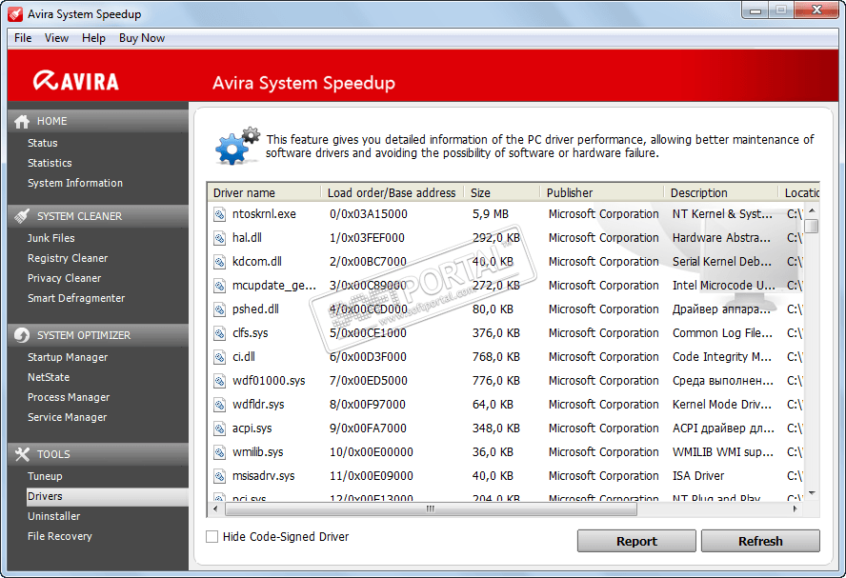The height and width of the screenshot is (578, 846).
Task: Go to Junk Files cleaner
Action: click(51, 238)
